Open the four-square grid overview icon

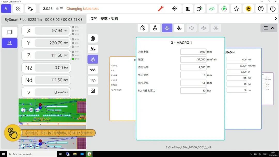18,9
